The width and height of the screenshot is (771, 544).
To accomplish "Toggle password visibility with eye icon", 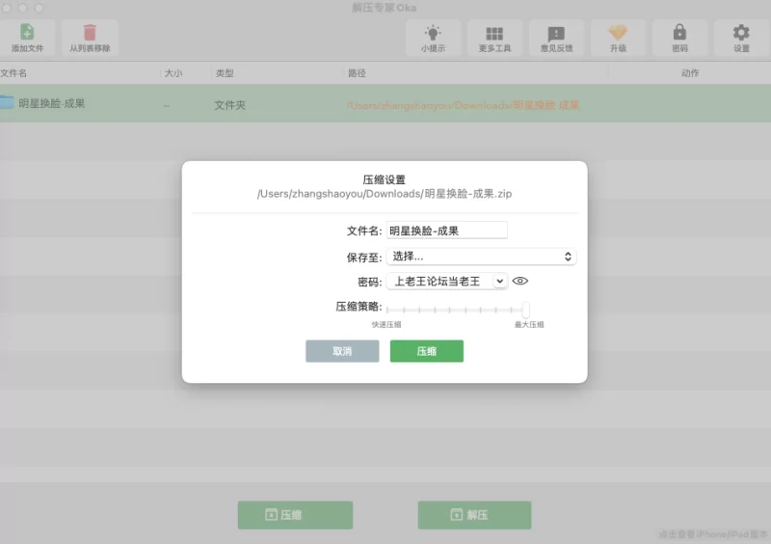I will click(x=520, y=282).
